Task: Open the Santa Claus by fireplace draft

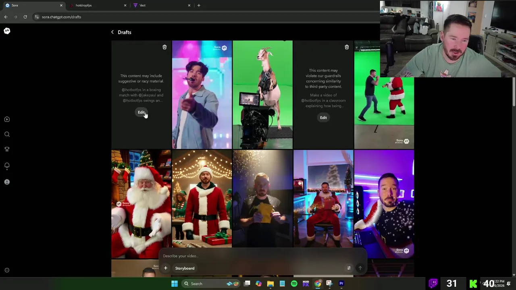Action: (x=141, y=204)
